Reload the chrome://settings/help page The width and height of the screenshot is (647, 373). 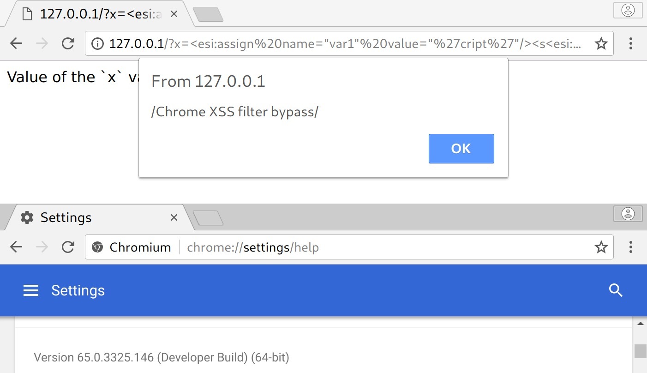pyautogui.click(x=68, y=247)
